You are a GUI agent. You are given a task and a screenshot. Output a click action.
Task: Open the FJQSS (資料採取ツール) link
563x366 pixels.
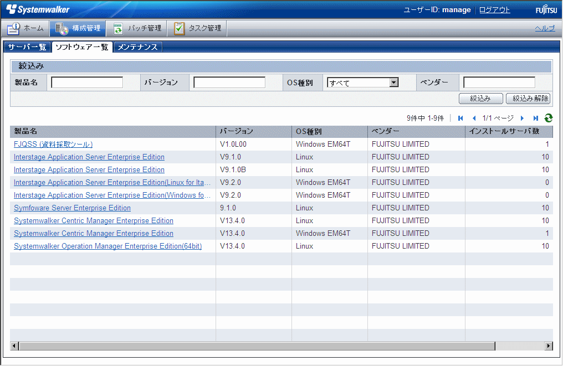tap(53, 145)
